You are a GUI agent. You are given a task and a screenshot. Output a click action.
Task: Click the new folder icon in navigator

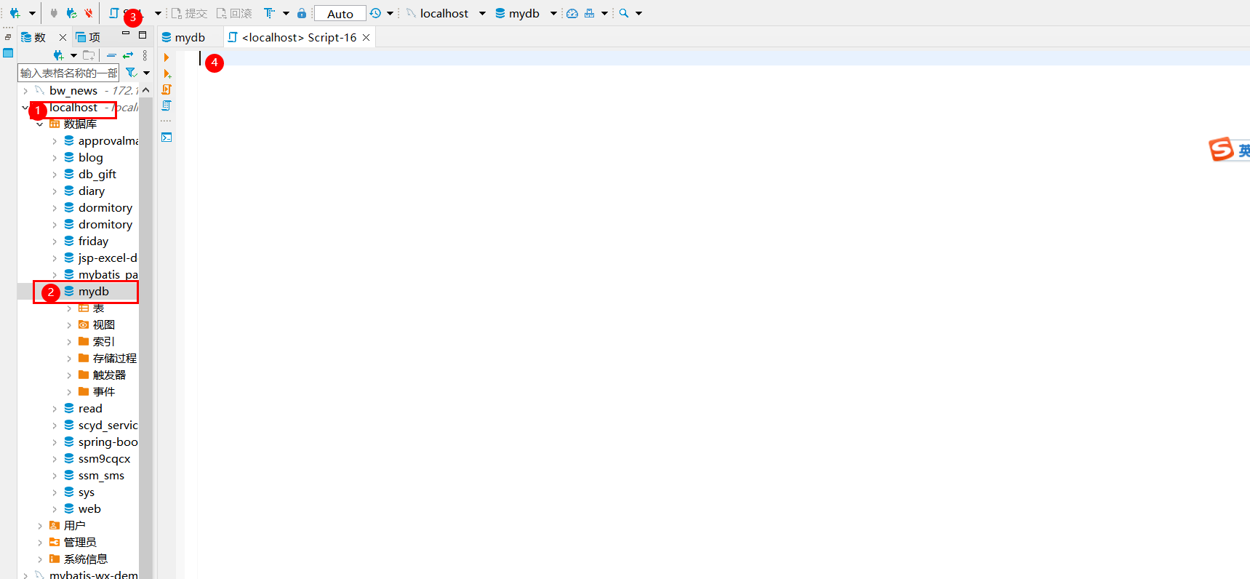click(x=89, y=55)
